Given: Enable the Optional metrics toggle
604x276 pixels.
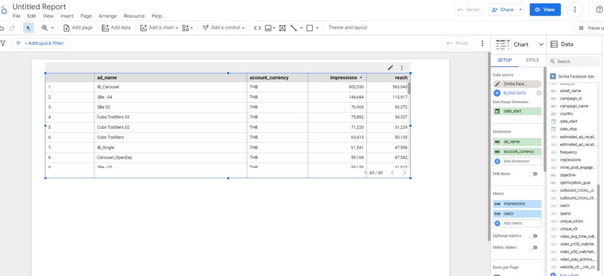Looking at the screenshot, I should [x=533, y=236].
